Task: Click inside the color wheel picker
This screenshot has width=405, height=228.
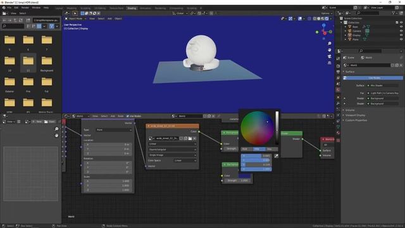Action: click(x=258, y=128)
